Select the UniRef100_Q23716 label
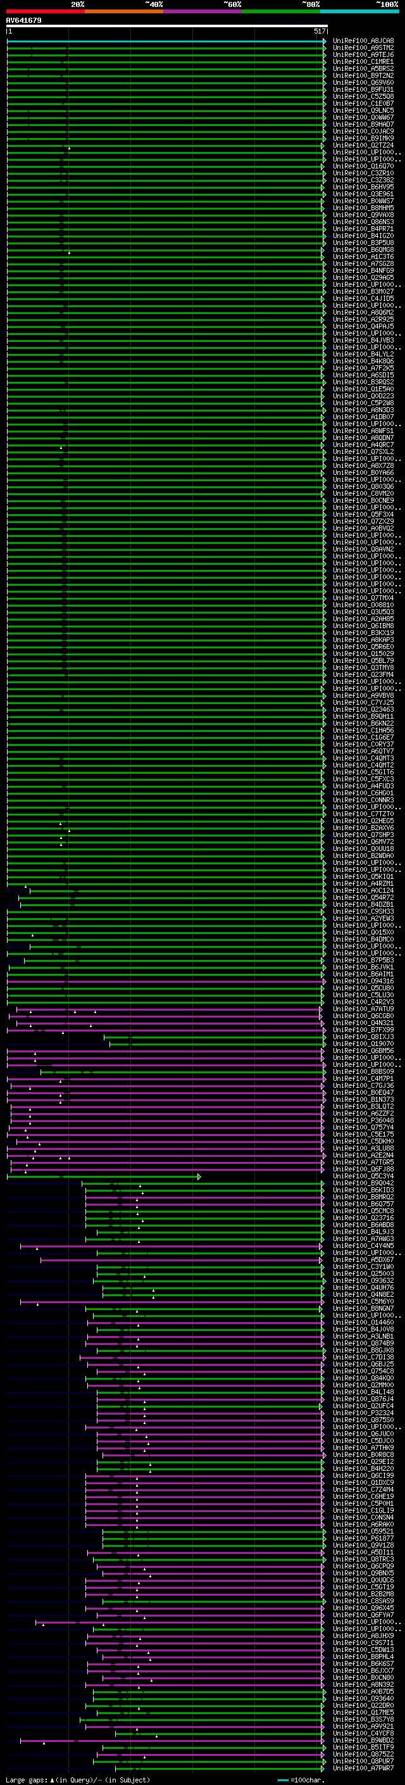Image resolution: width=405 pixels, height=1785 pixels. tap(363, 1218)
